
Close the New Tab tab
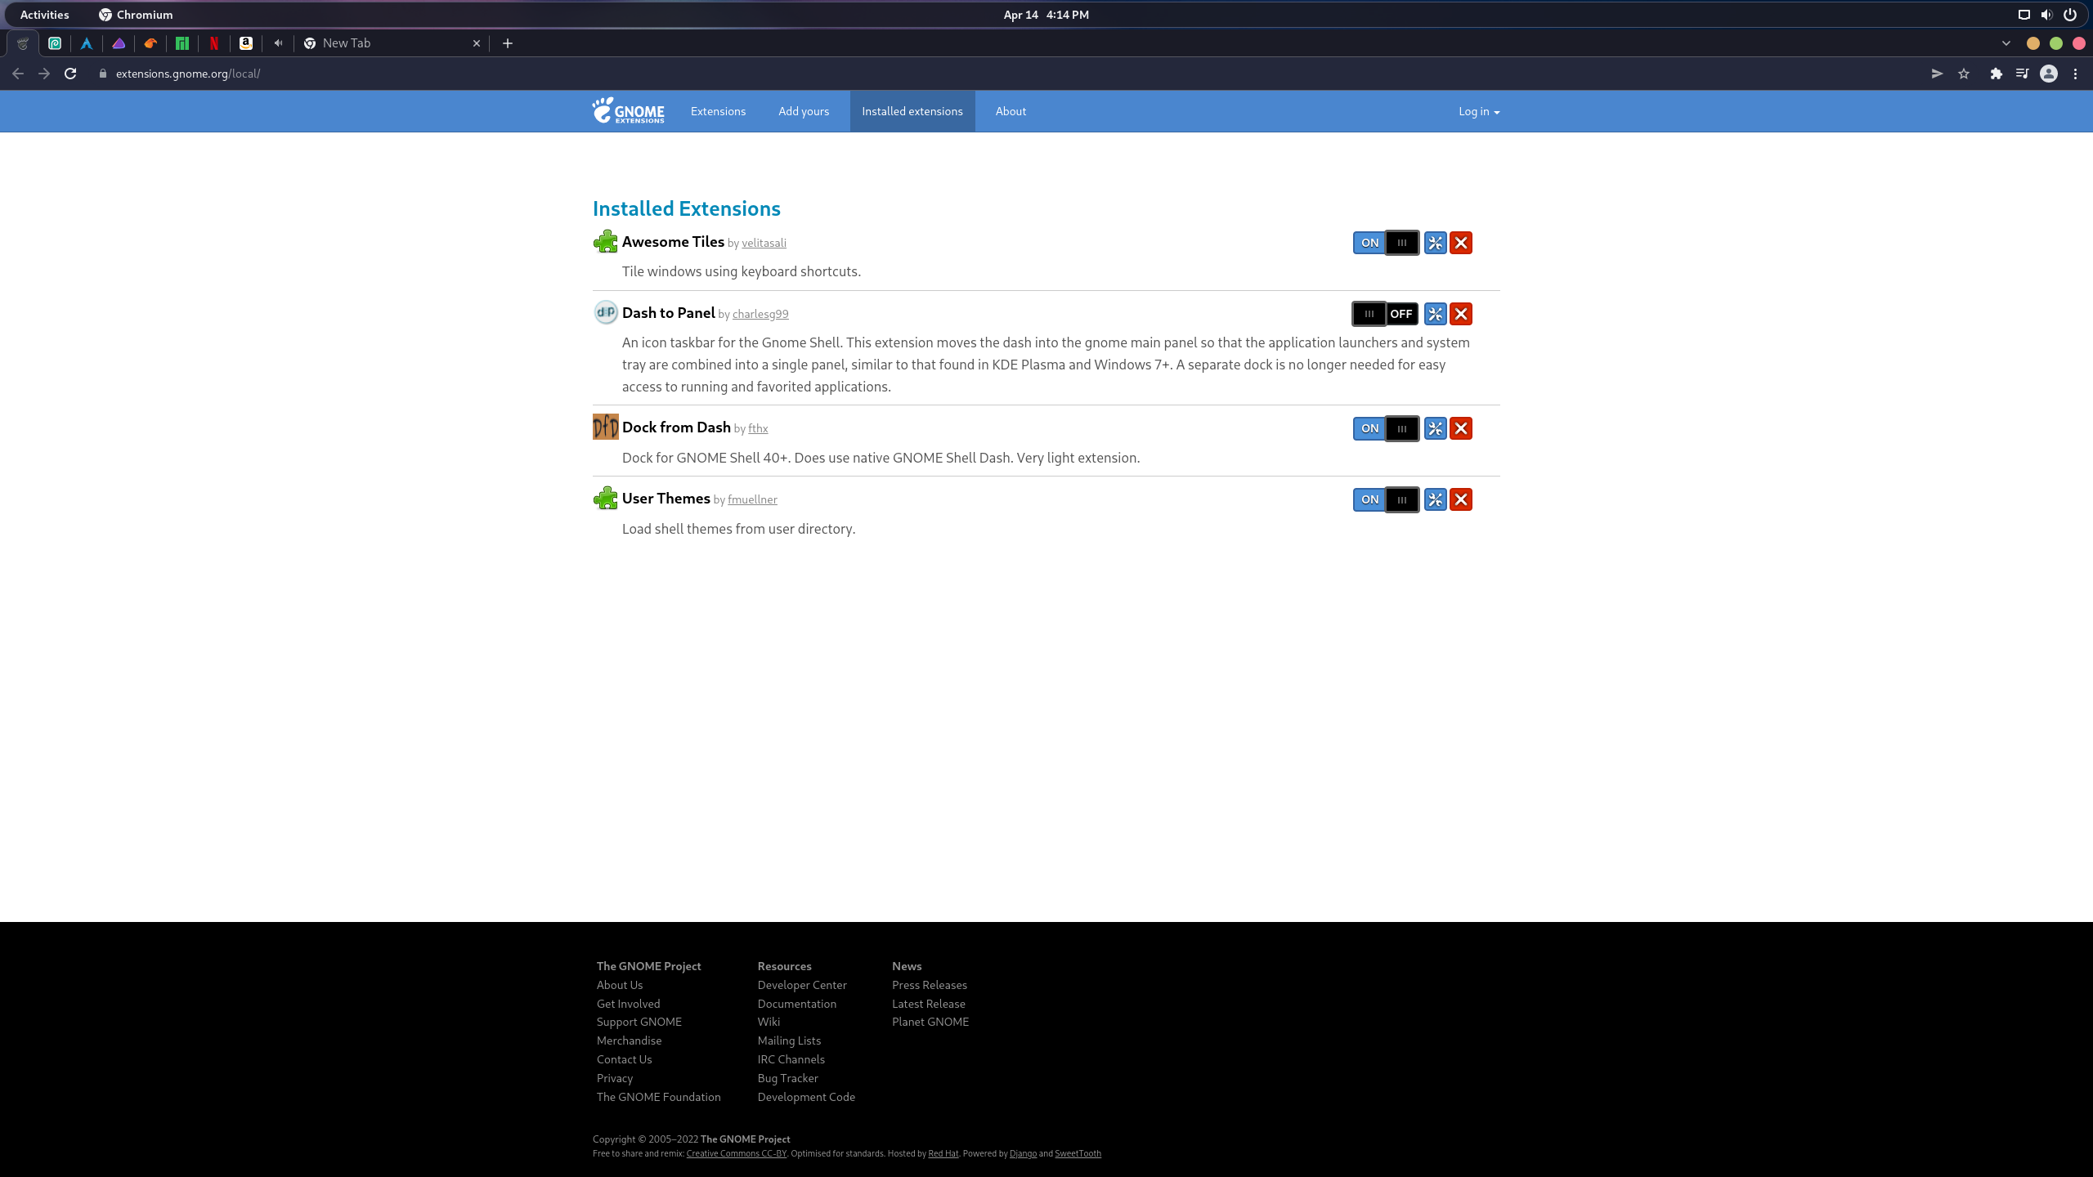coord(477,43)
